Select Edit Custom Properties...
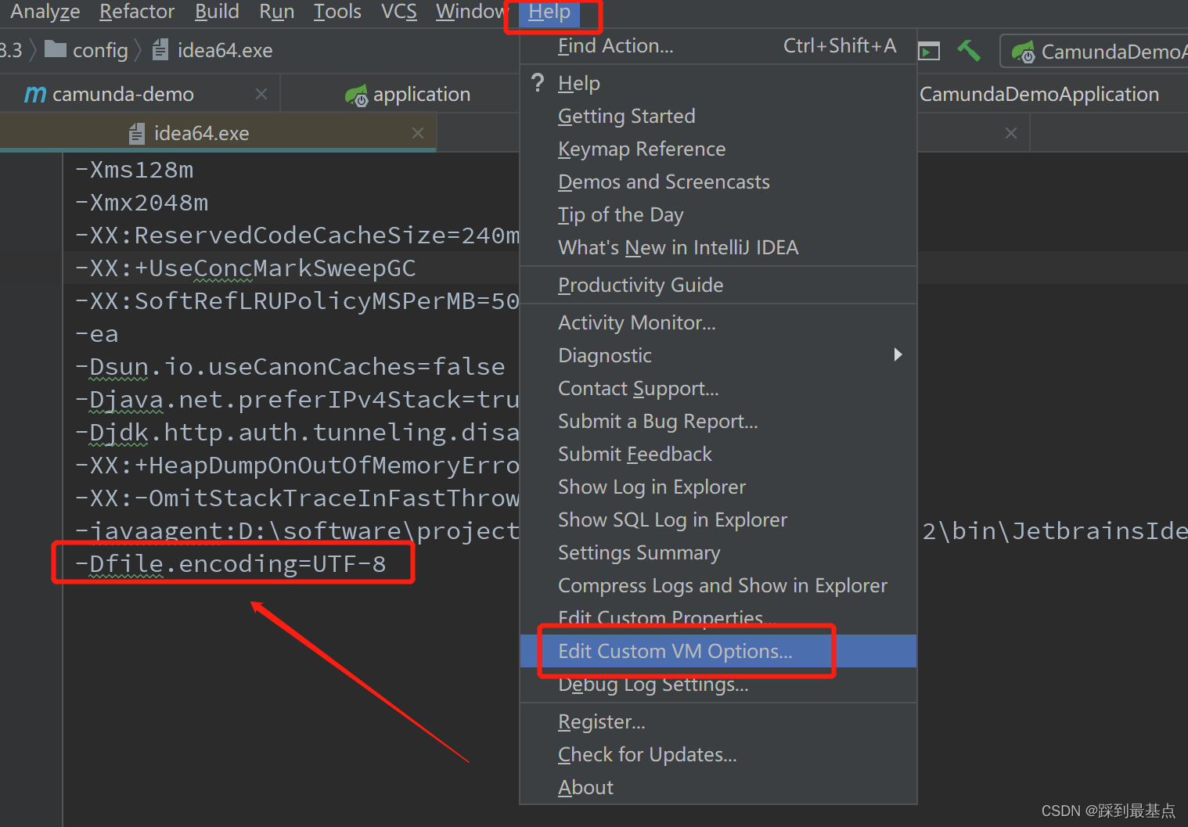 click(718, 618)
